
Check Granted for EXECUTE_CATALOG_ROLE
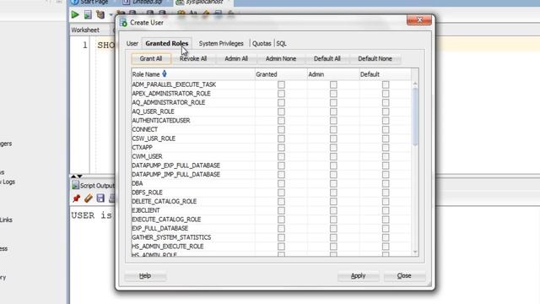pyautogui.click(x=281, y=220)
